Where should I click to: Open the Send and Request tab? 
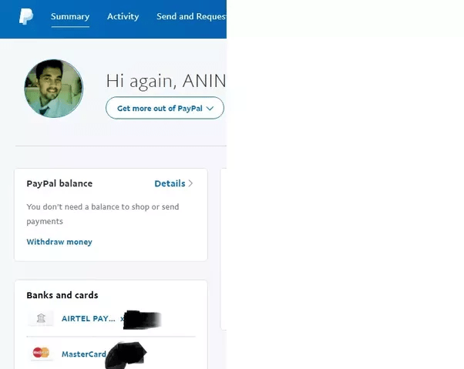pos(191,16)
